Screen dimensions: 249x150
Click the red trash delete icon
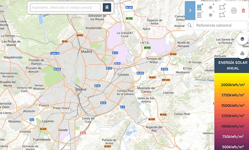tap(243, 10)
